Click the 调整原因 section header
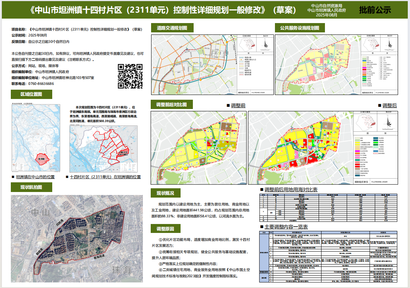This screenshot has height=288, width=410. click(166, 228)
